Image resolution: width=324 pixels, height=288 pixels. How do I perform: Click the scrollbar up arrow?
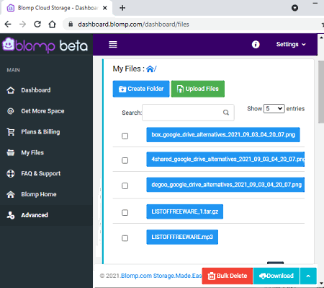[x=321, y=38]
